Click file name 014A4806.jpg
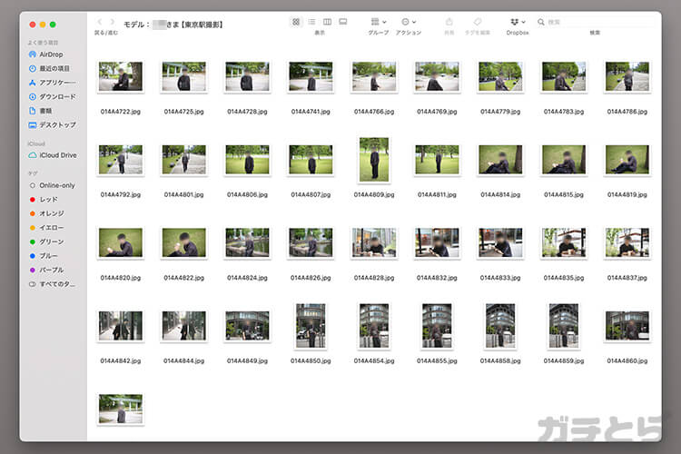This screenshot has width=681, height=454. (247, 194)
